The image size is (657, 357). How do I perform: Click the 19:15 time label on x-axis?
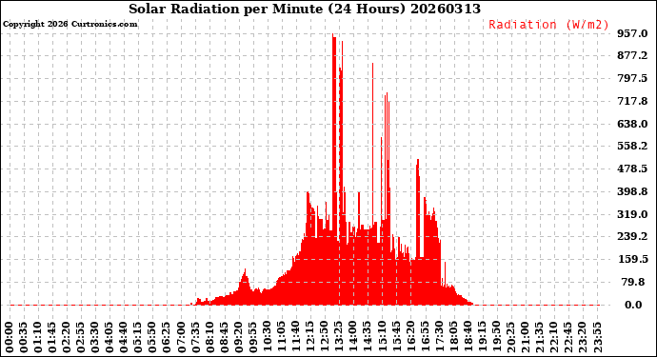point(482,338)
